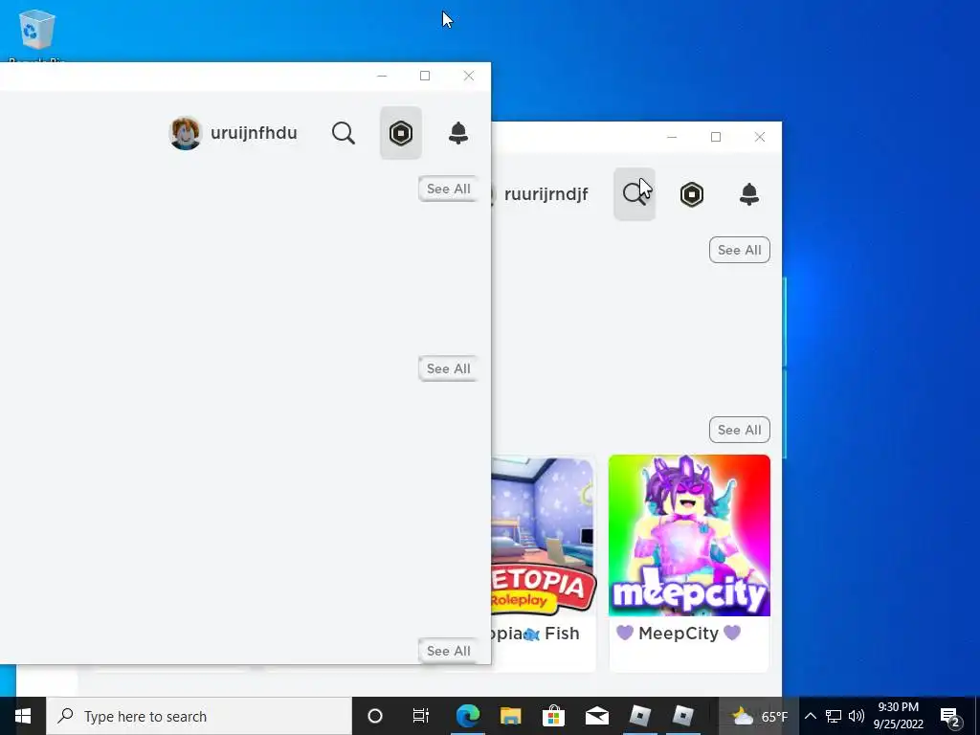The image size is (980, 735).
Task: Click top See All in uruijnfhdu window
Action: [448, 189]
